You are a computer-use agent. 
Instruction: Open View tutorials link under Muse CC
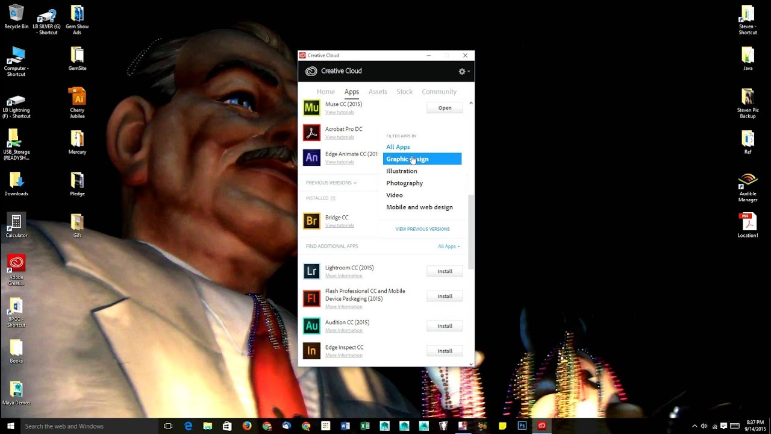340,112
